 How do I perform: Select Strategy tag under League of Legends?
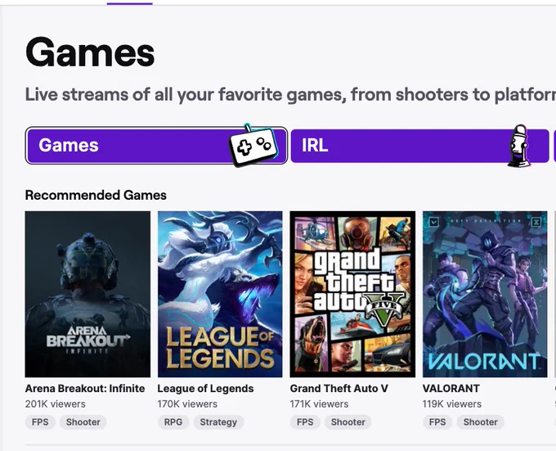218,422
